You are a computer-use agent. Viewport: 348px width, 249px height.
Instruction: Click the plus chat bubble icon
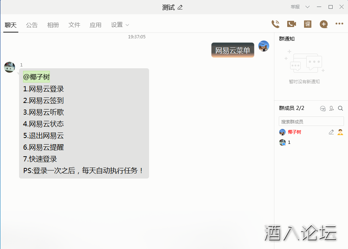pos(323,24)
